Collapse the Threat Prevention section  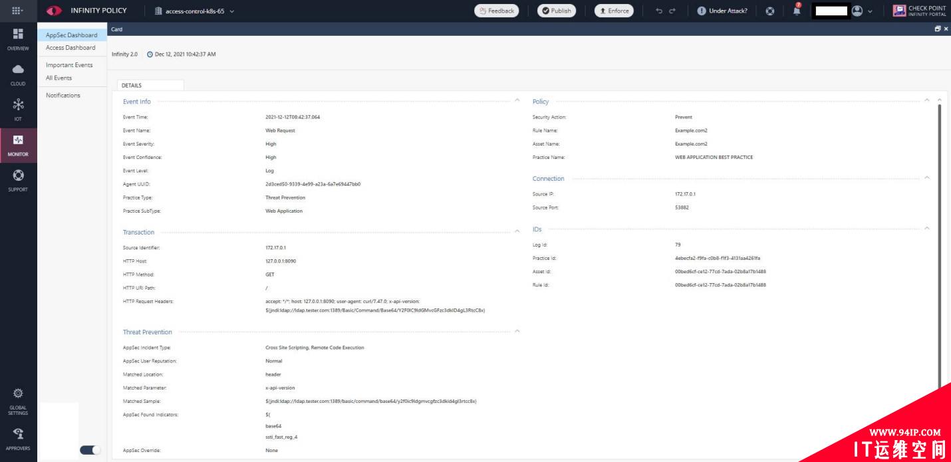coord(517,331)
